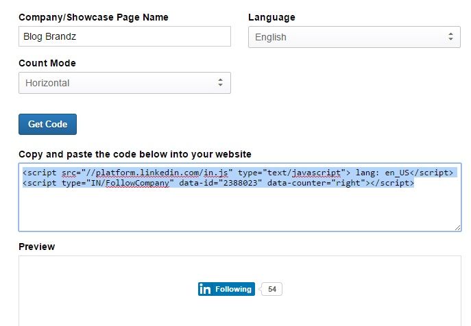Click the en_US text in the code
This screenshot has height=326, width=471.
click(397, 173)
